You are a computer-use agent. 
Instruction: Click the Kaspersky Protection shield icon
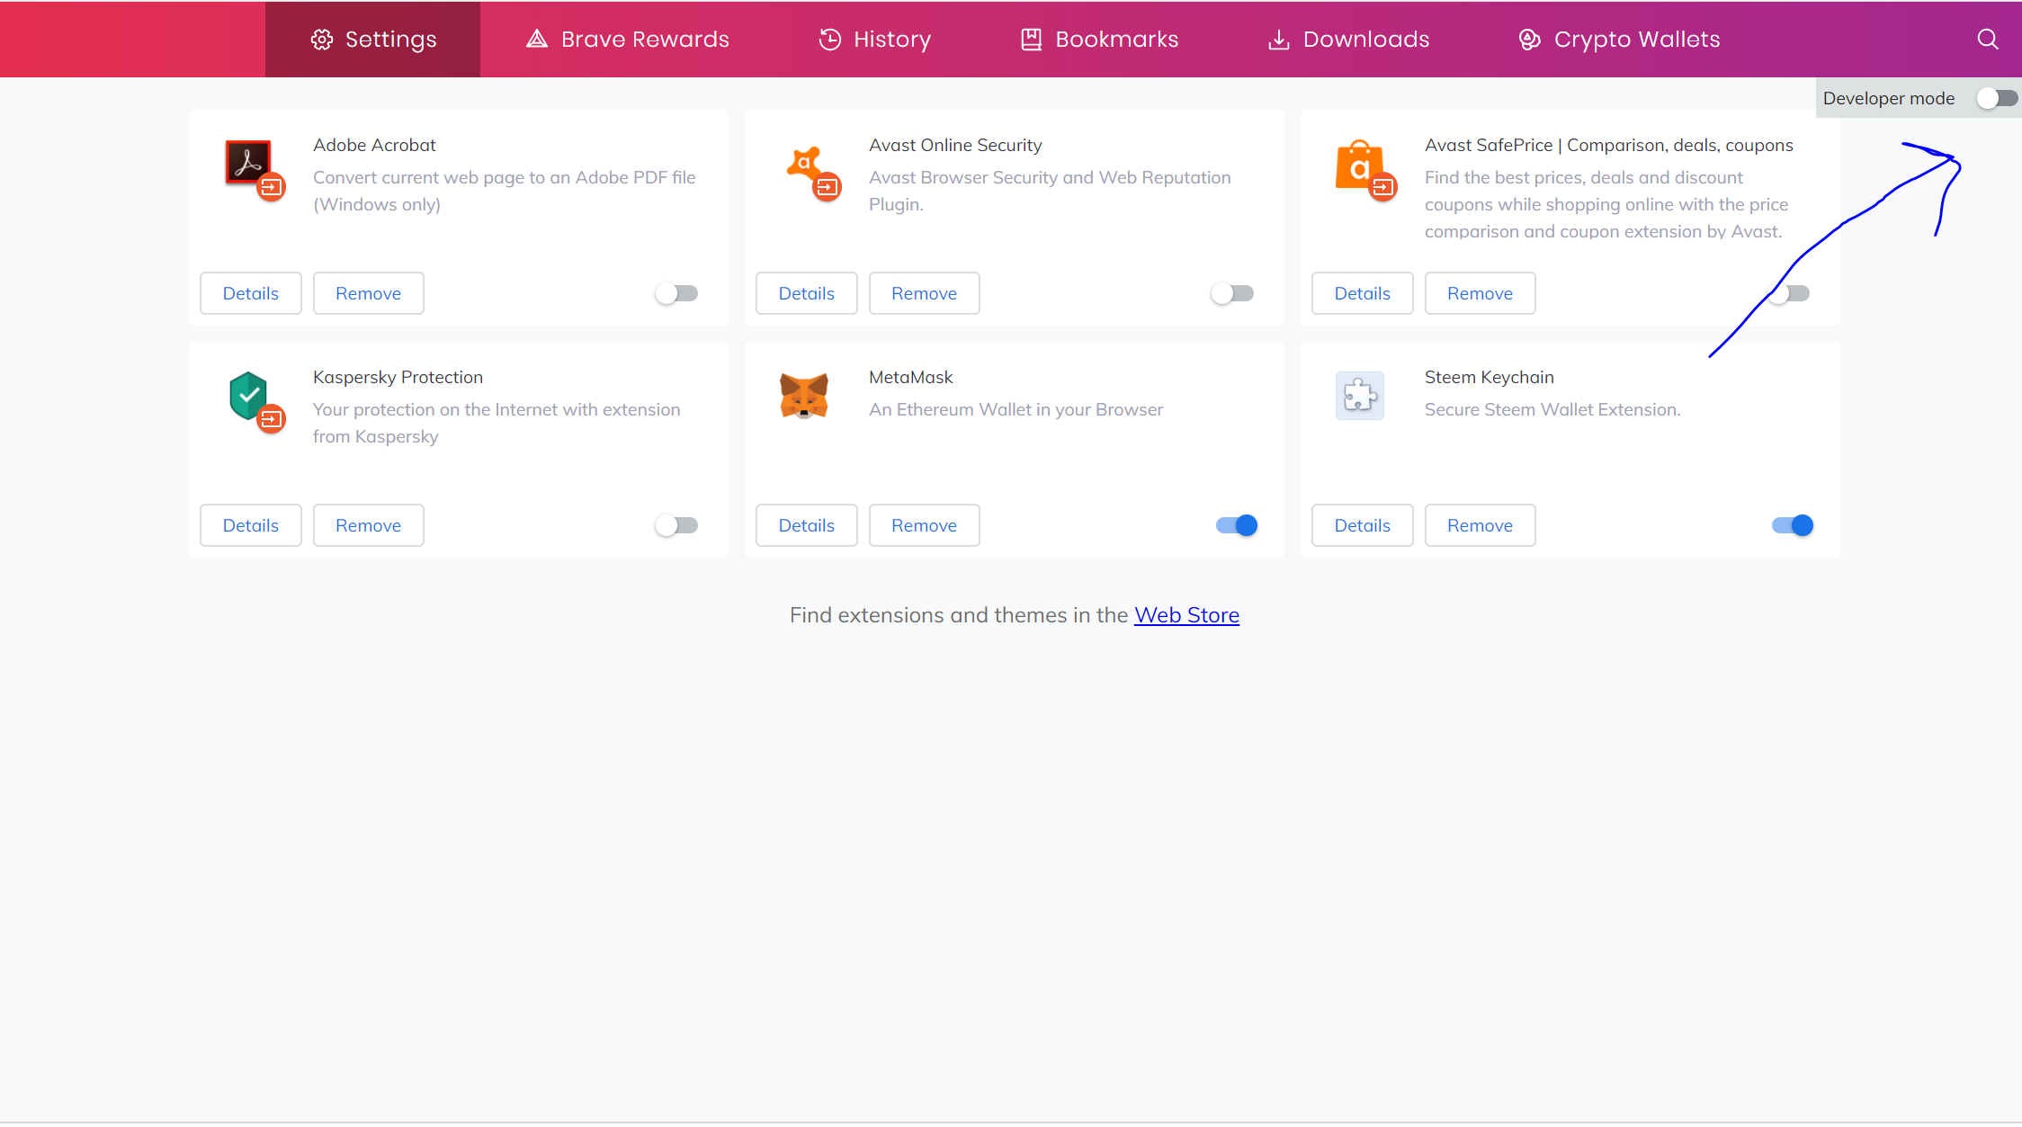[249, 396]
